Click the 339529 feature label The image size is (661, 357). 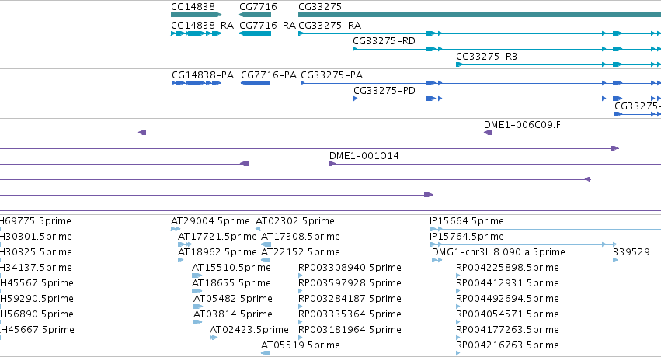(x=631, y=251)
